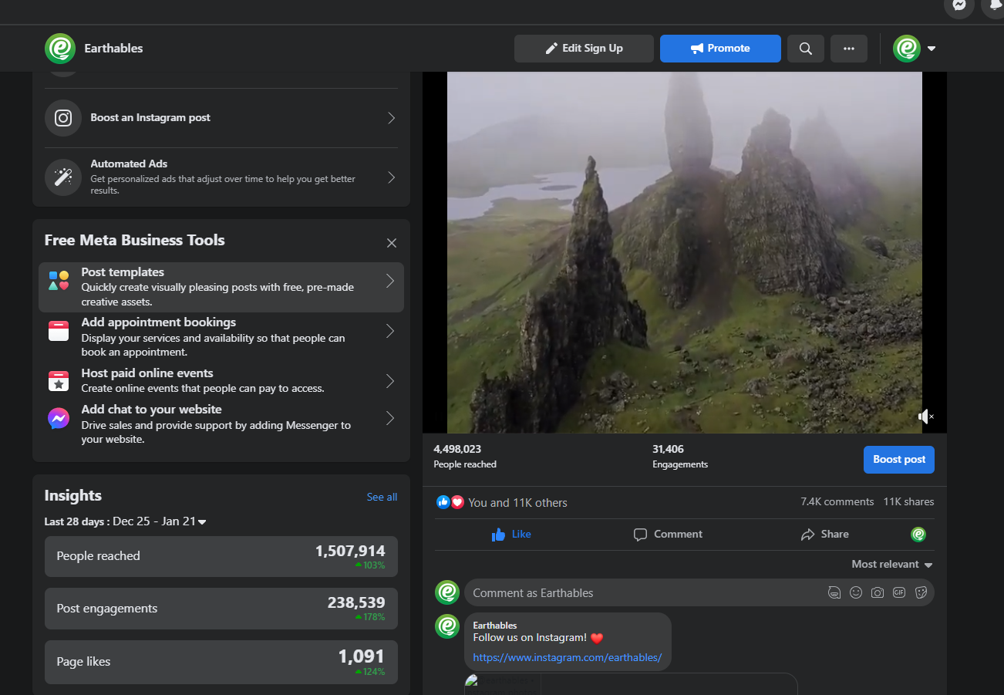Click the Earthables profile avatar in header

tap(907, 49)
